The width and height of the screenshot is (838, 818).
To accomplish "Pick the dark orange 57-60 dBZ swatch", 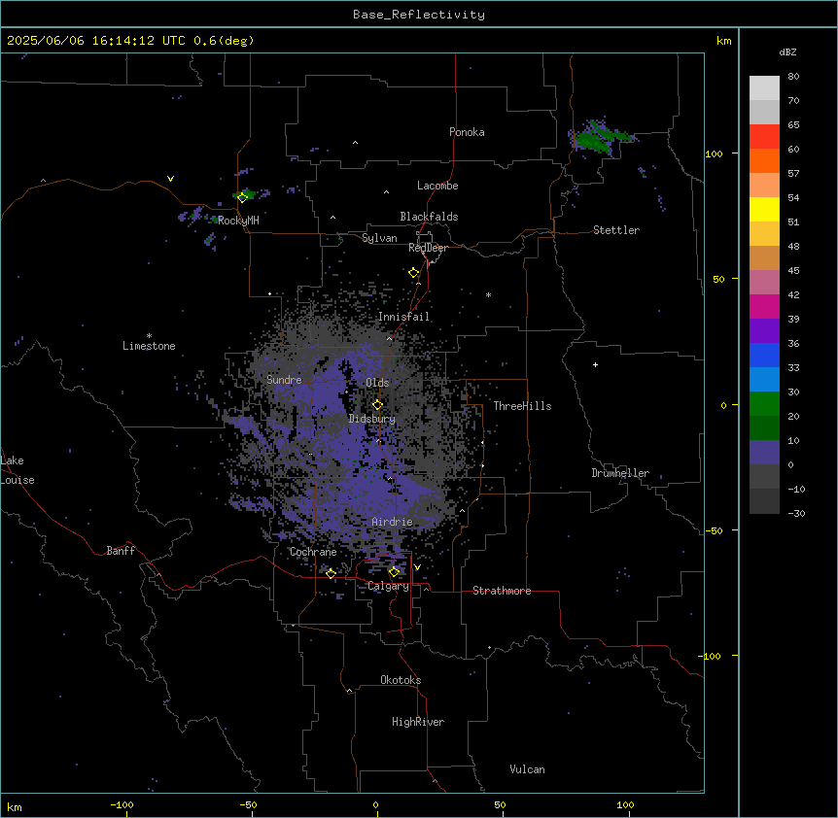I will point(764,160).
